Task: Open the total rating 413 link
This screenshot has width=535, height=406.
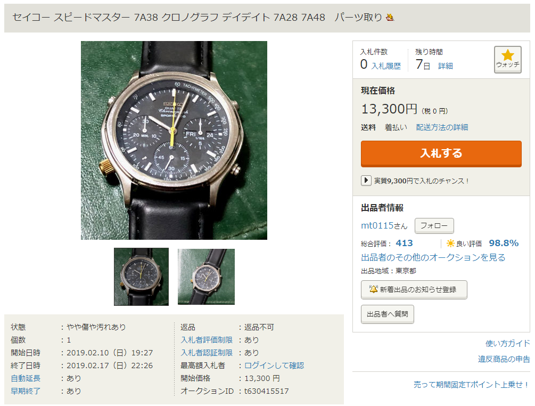Action: 405,243
